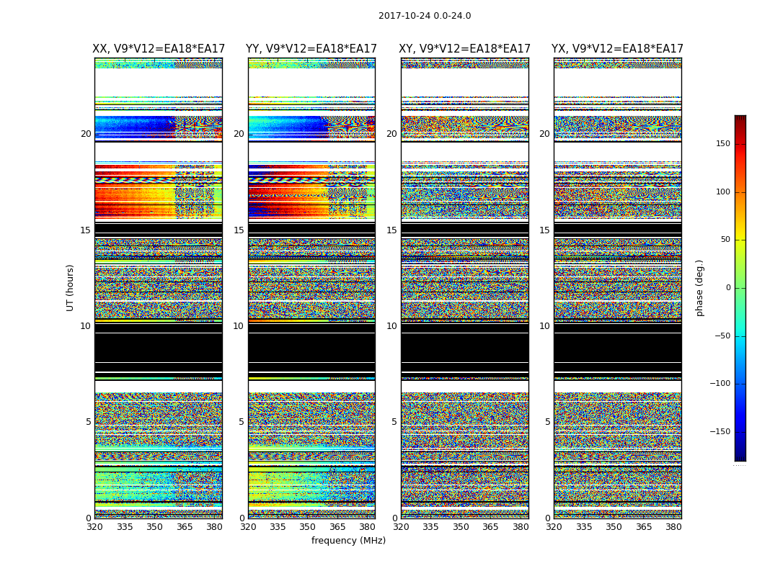
Task: Click the "phase (deg.)" colorbar label
Action: point(699,288)
